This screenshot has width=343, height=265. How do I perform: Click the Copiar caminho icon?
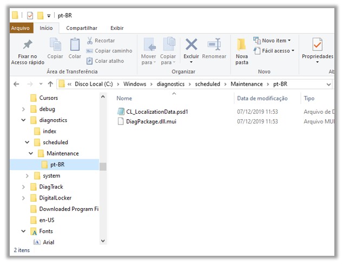coord(89,51)
